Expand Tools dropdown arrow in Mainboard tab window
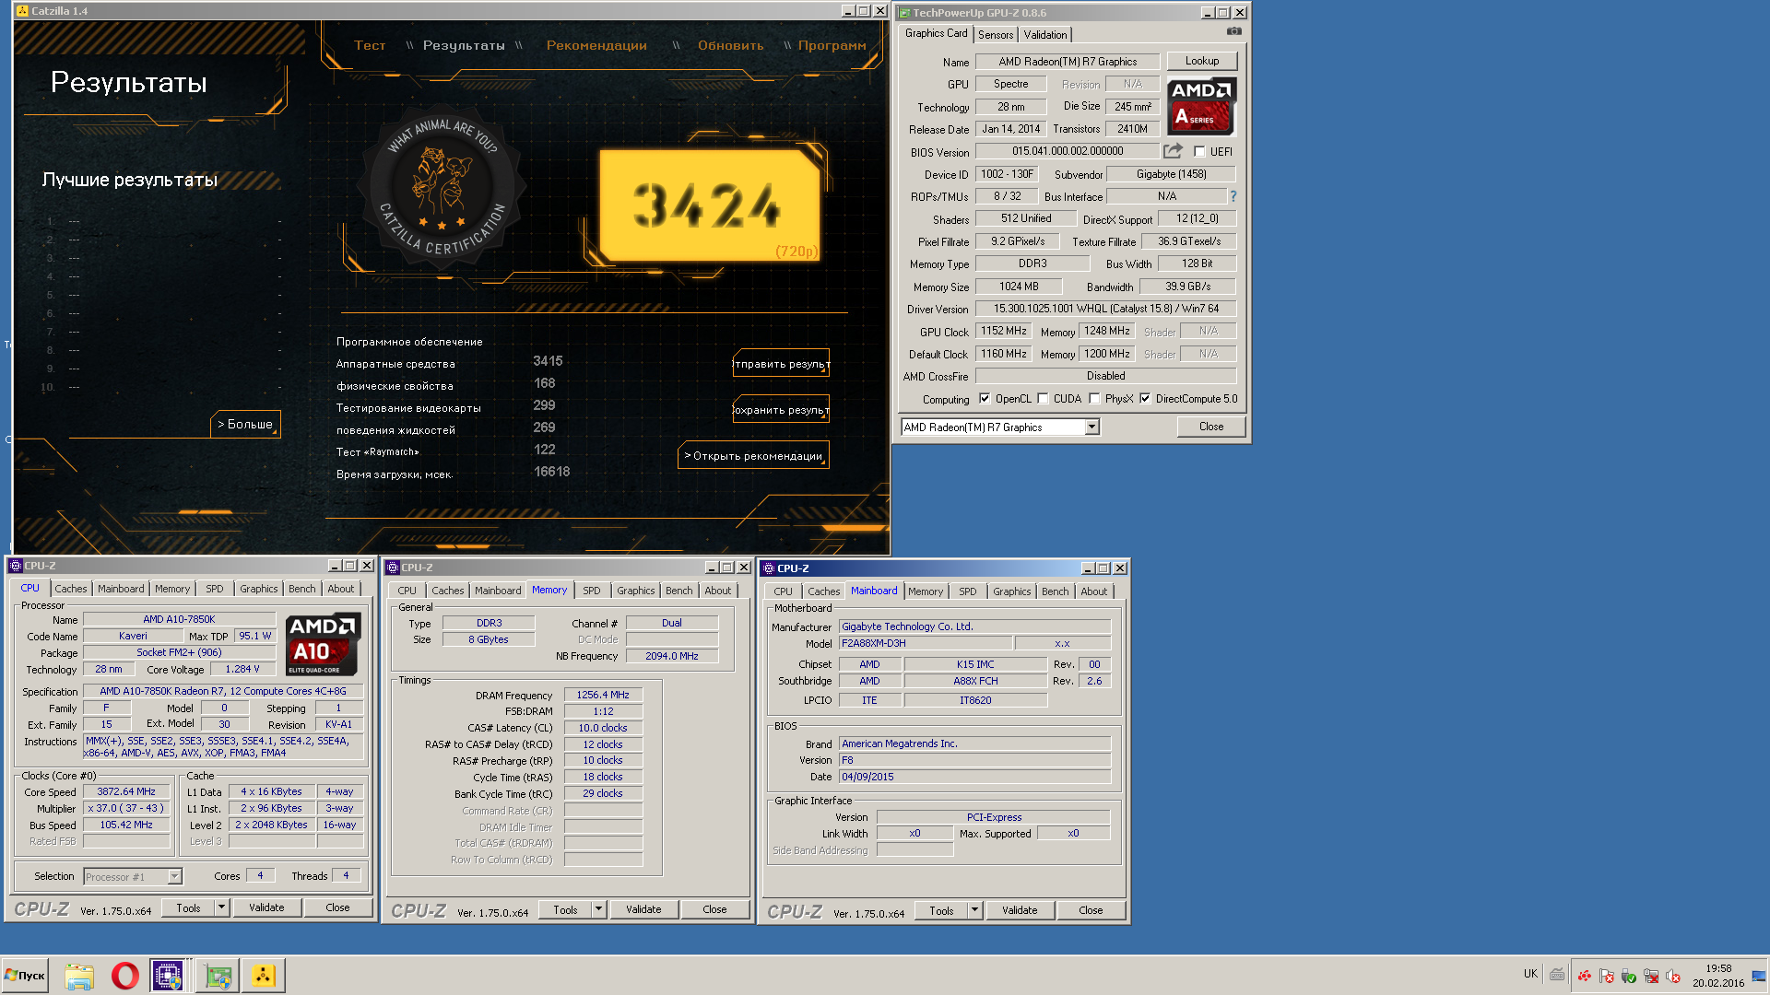Screen dimensions: 1770x995 click(974, 910)
